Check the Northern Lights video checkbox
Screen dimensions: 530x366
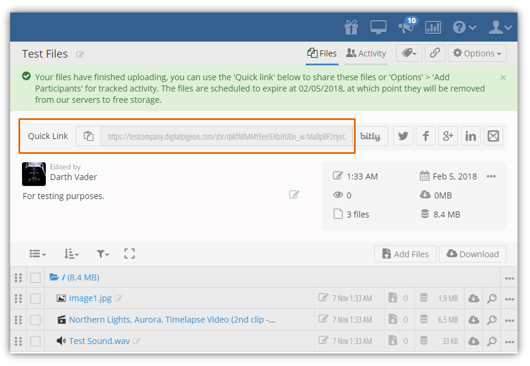point(36,320)
